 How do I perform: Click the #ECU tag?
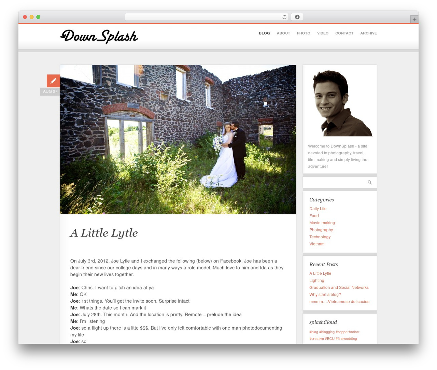coord(330,339)
